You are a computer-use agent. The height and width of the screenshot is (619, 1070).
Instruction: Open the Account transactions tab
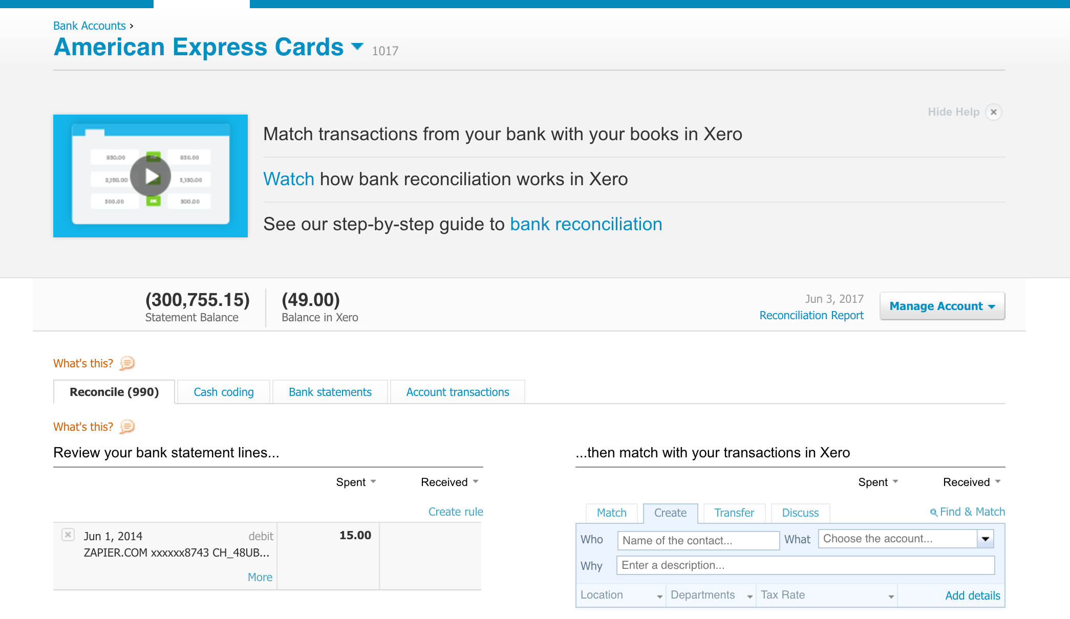click(x=458, y=392)
